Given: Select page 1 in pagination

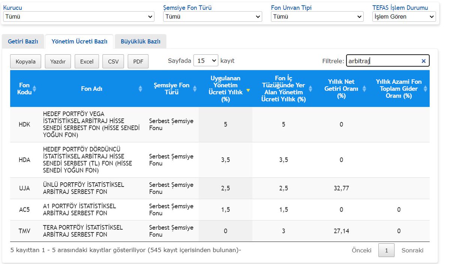Looking at the screenshot, I should tap(386, 251).
